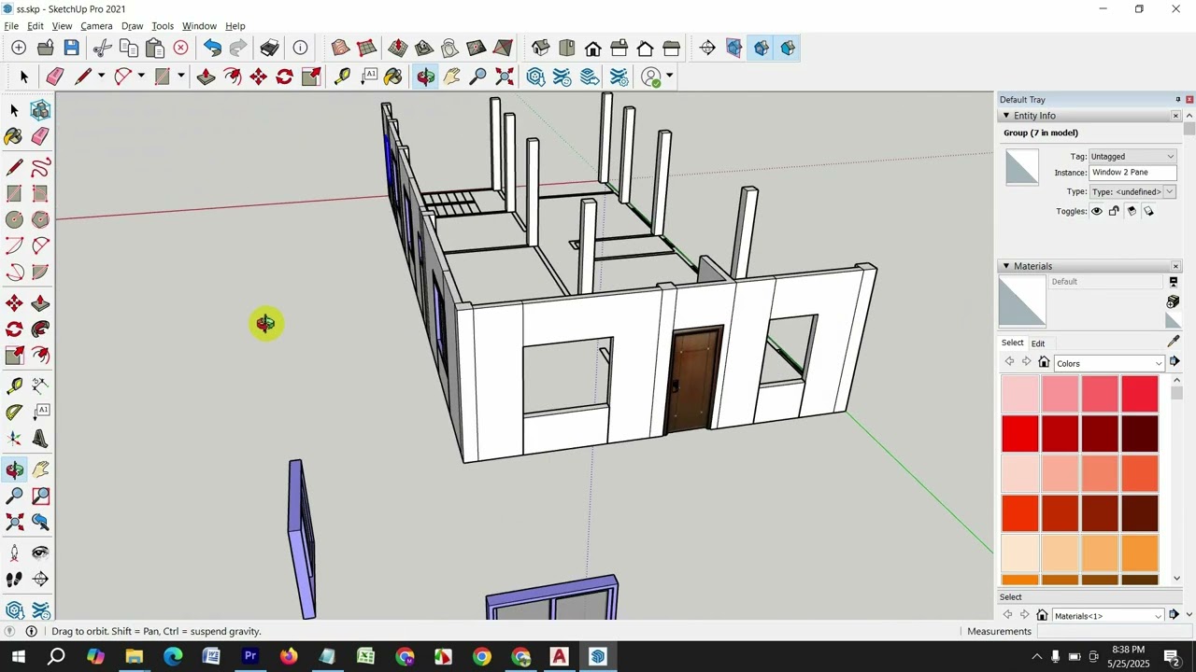Switch to Top view icon
The image size is (1196, 672).
click(x=566, y=48)
